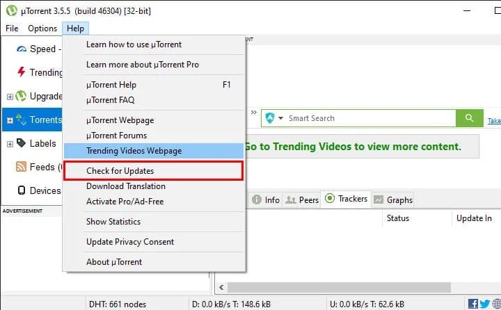Sort by Update In column header
Viewport: 501px width, 310px height.
[474, 218]
